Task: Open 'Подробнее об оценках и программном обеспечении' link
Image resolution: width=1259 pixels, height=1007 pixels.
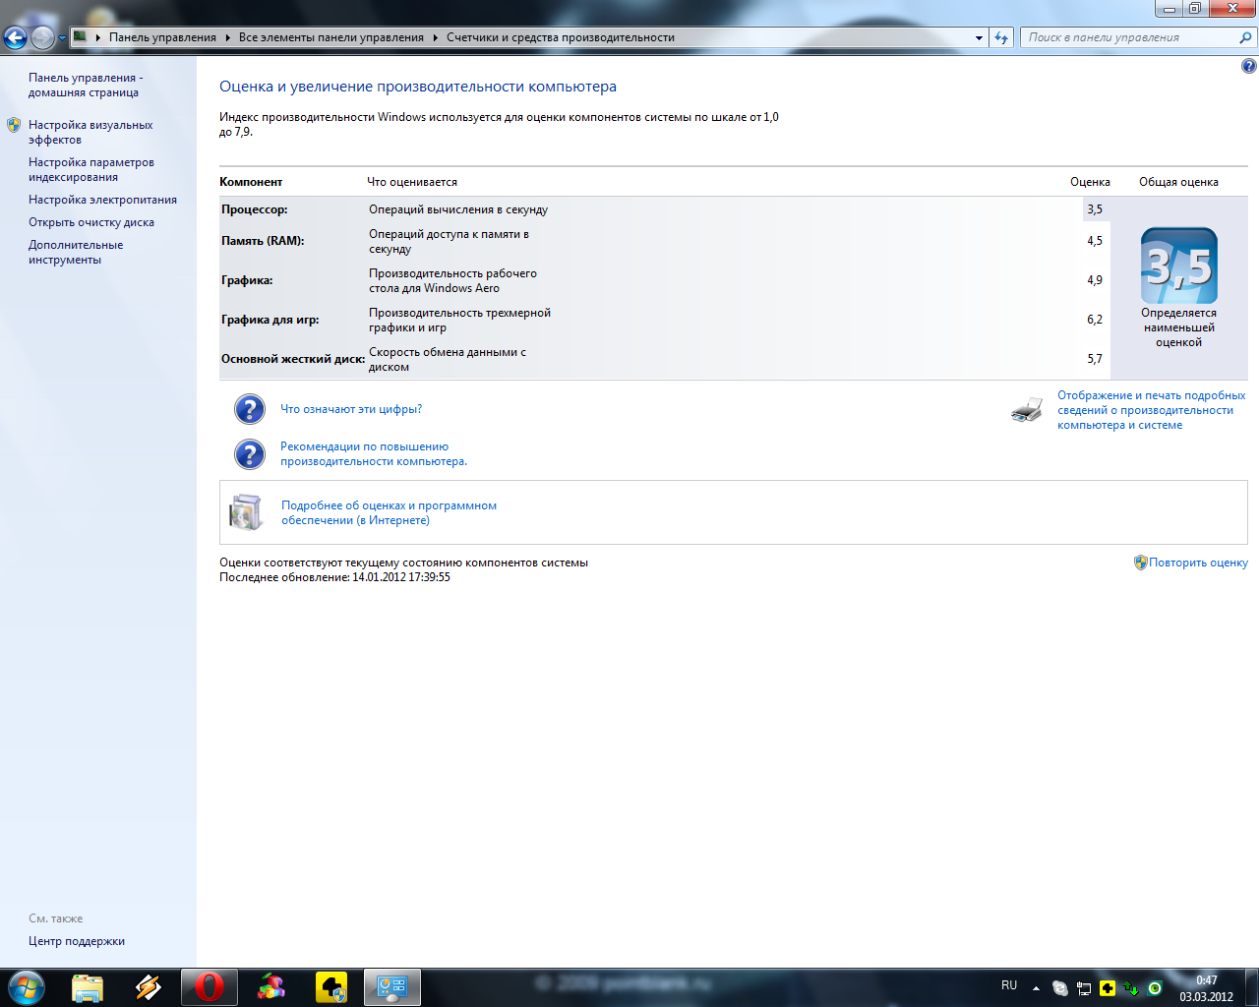Action: point(389,512)
